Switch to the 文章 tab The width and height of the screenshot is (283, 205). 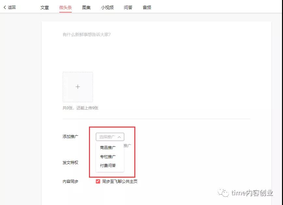click(45, 7)
